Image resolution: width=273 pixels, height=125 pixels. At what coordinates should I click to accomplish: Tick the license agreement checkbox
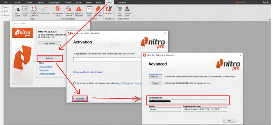[x=74, y=83]
